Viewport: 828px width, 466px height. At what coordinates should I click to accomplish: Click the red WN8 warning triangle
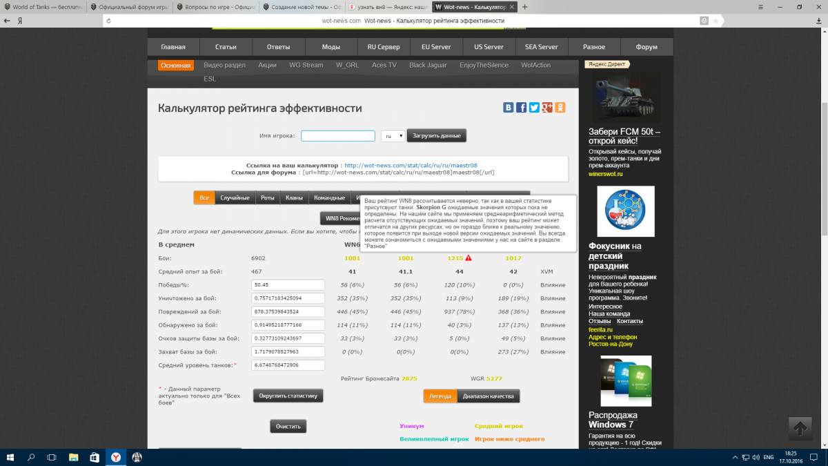pyautogui.click(x=469, y=258)
